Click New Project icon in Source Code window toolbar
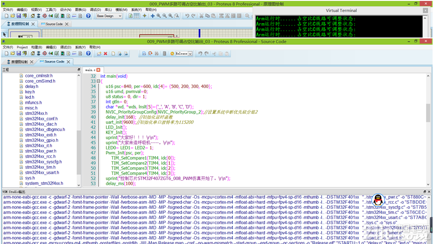 (6, 54)
